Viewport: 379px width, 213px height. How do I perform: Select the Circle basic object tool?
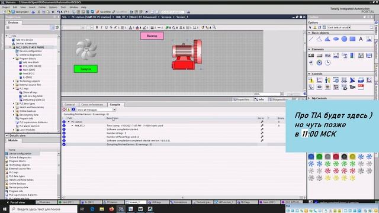344,39
